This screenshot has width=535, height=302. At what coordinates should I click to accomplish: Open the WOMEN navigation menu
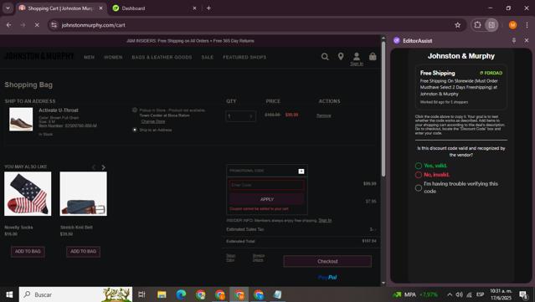coord(113,57)
